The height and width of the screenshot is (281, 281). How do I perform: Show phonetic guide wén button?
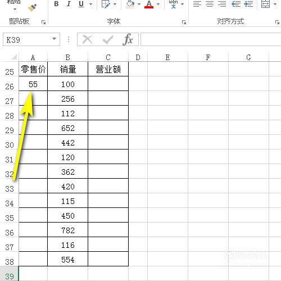(x=173, y=4)
